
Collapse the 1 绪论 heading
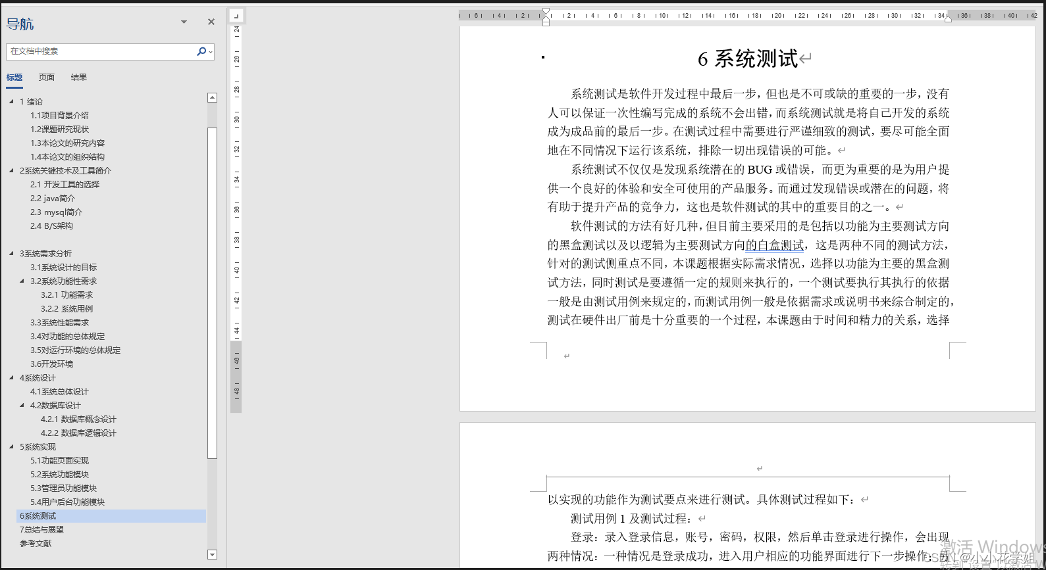(x=11, y=101)
